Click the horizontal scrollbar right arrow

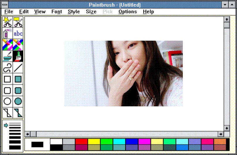coord(220,134)
